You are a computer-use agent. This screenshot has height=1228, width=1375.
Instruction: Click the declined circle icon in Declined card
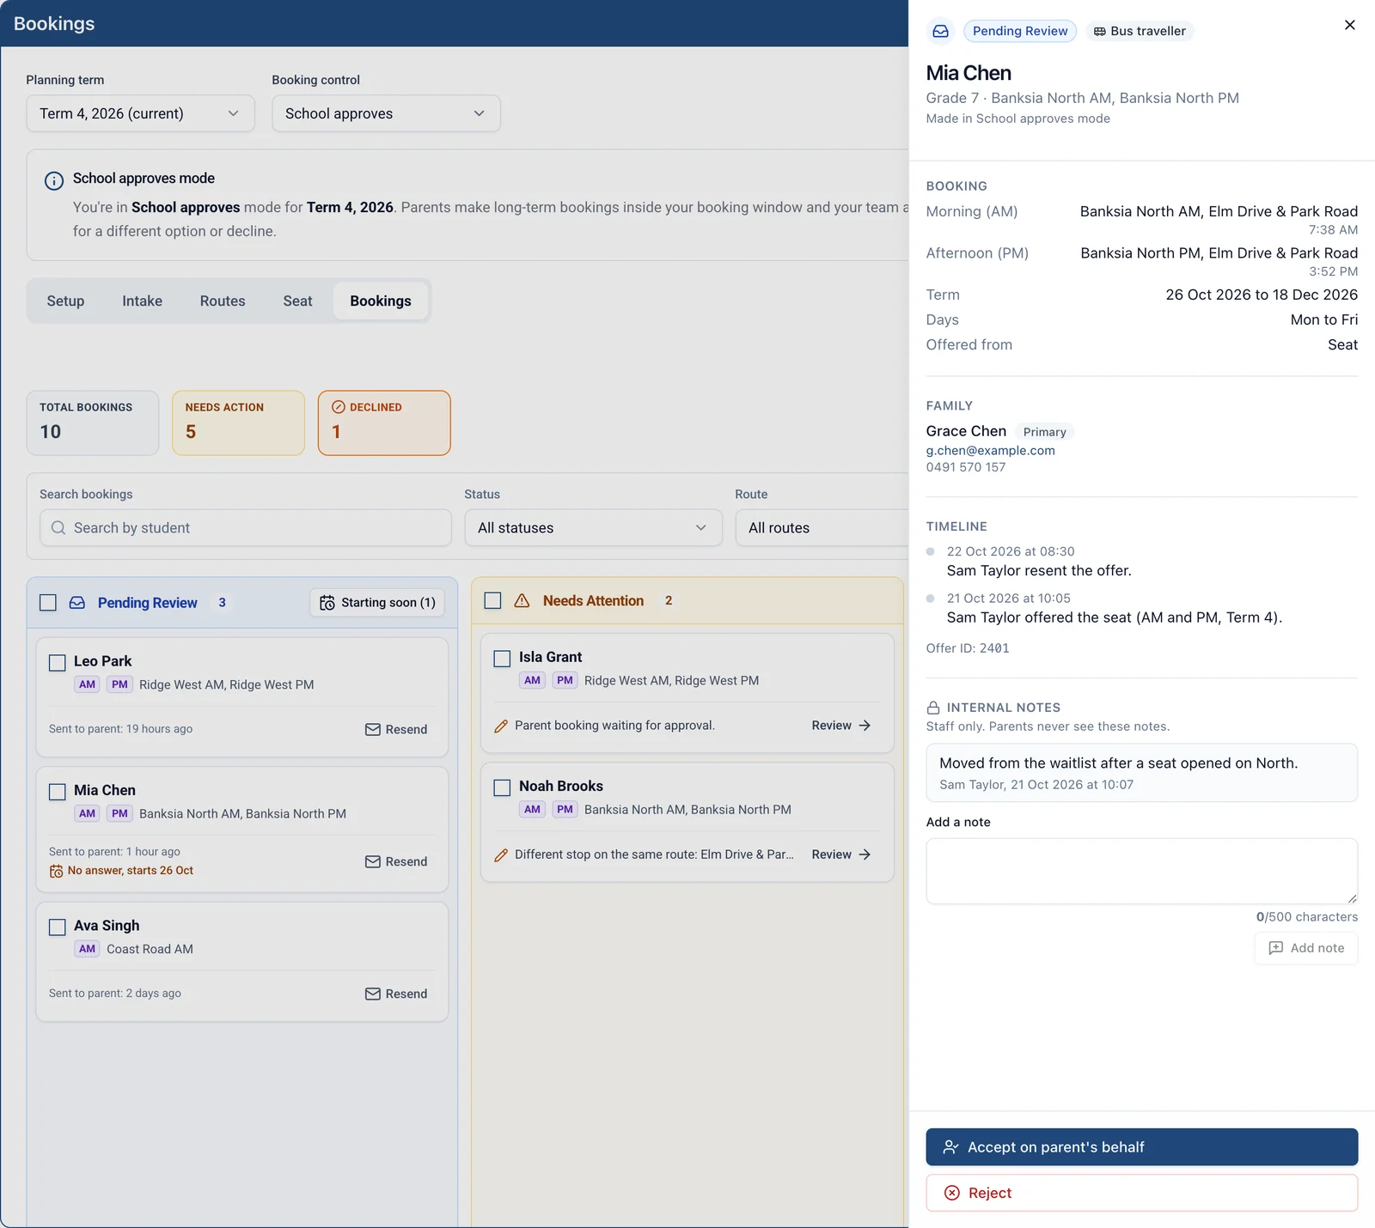339,407
